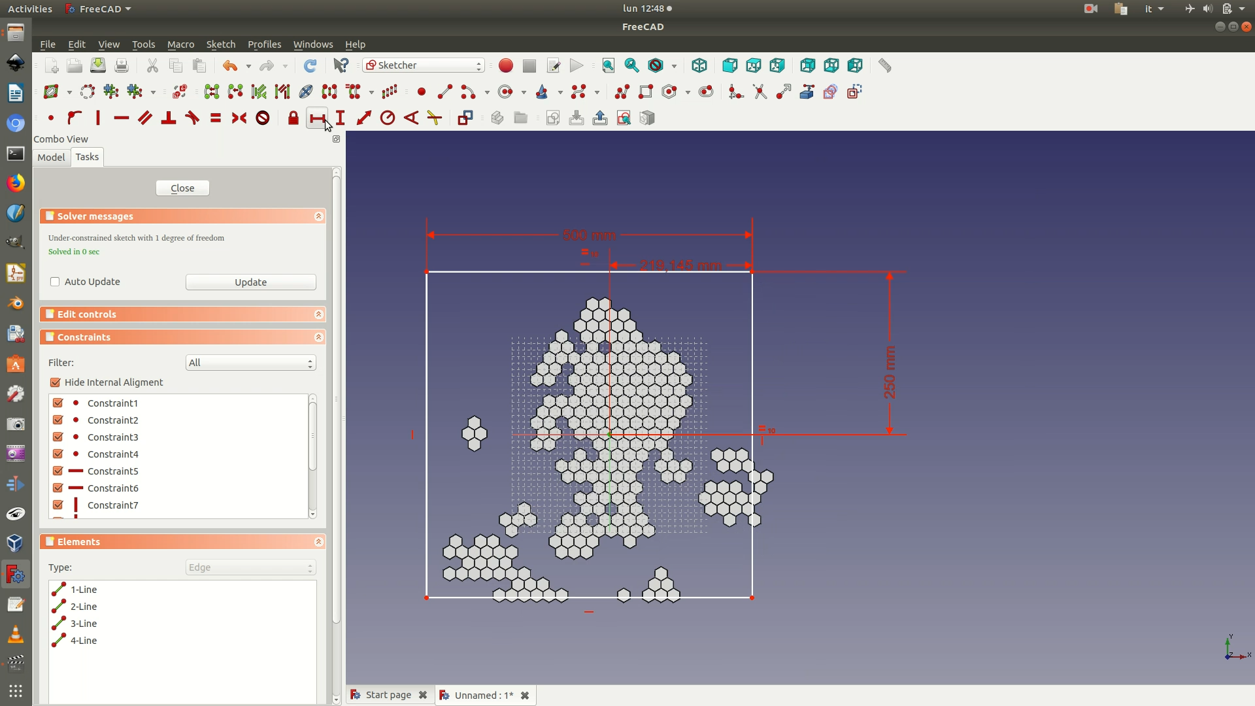Open the File menu
Image resolution: width=1255 pixels, height=706 pixels.
click(48, 44)
